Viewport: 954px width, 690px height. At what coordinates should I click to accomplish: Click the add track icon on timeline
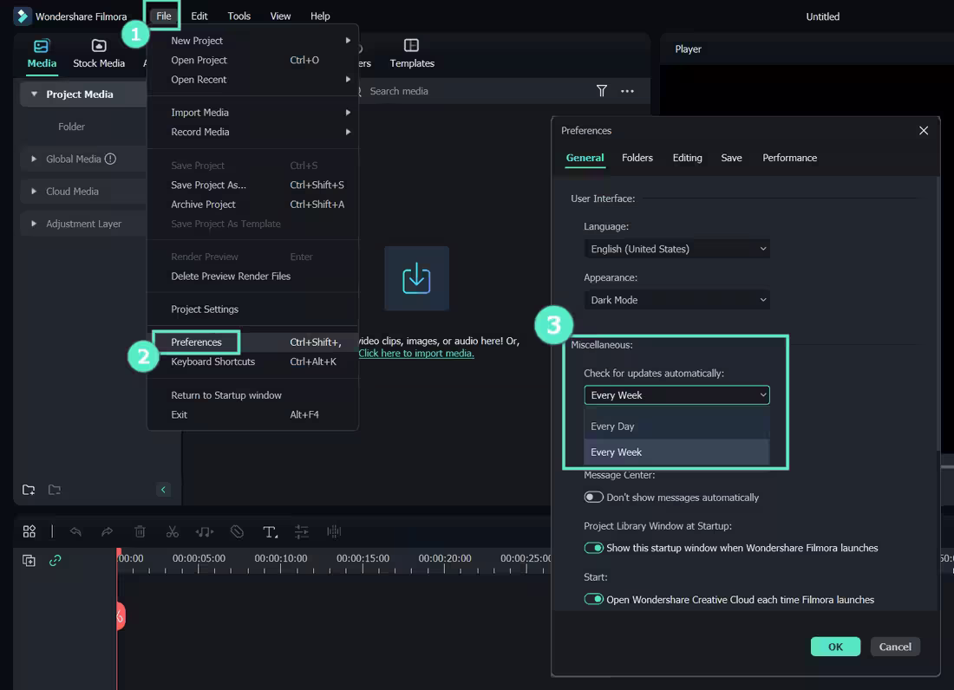29,560
